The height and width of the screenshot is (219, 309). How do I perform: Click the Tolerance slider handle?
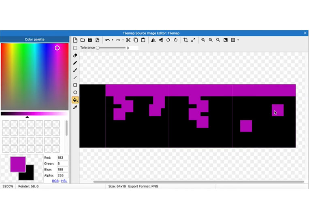tap(98, 48)
